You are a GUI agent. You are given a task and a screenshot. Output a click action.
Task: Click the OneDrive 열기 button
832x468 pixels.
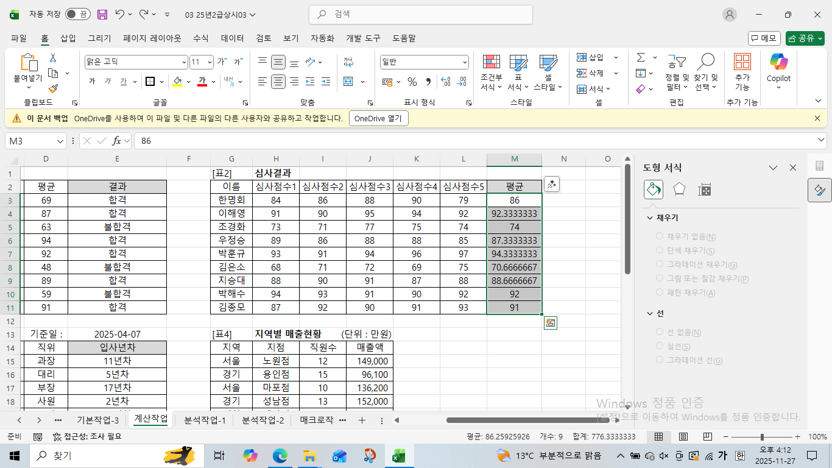click(378, 118)
